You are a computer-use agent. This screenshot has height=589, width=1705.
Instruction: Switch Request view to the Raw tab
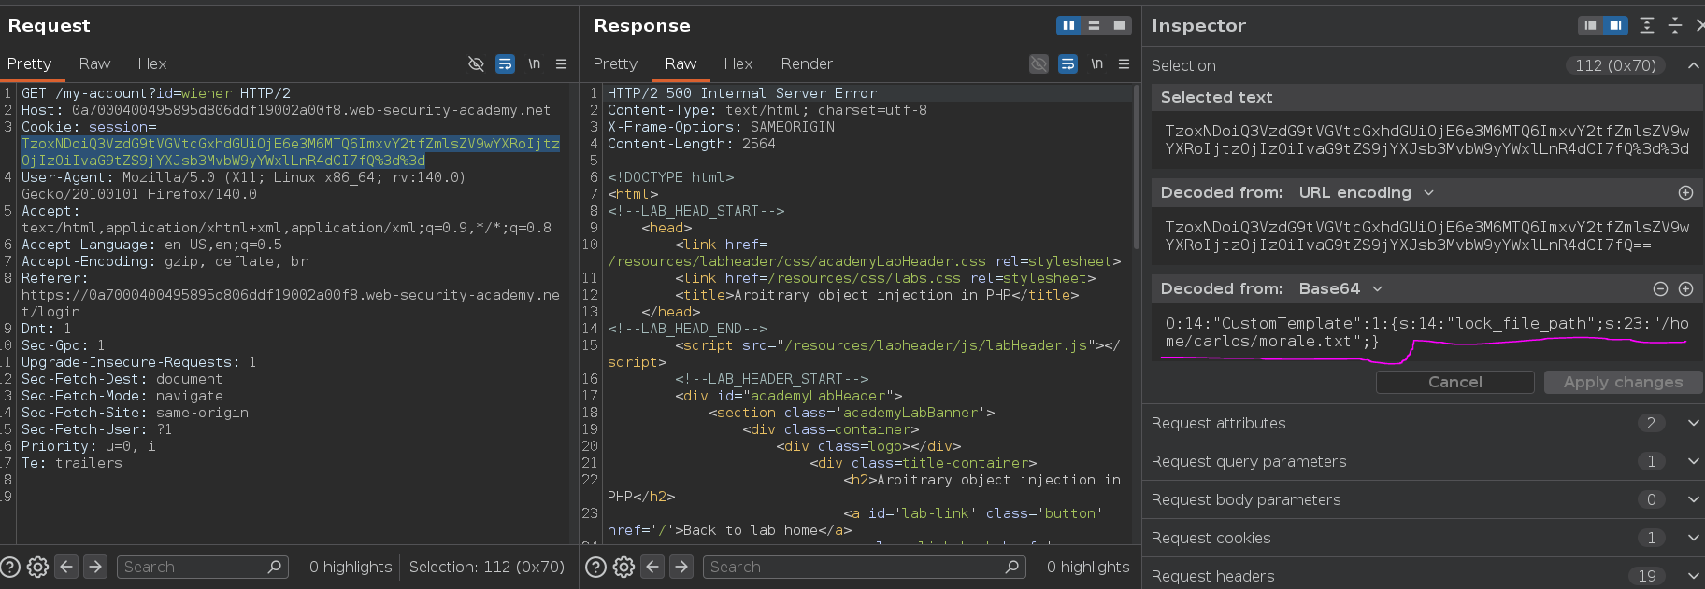pos(94,63)
